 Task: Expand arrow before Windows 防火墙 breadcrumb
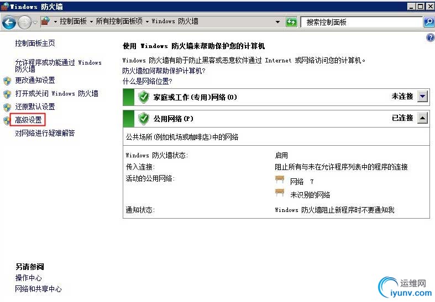click(147, 22)
